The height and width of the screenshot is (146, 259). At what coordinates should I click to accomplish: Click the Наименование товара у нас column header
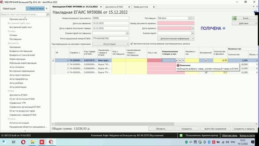[173, 53]
